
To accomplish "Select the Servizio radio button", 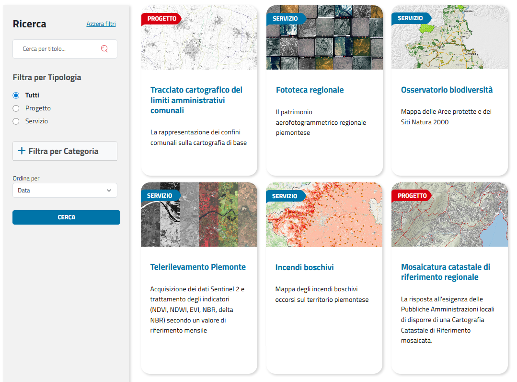I will (x=16, y=121).
